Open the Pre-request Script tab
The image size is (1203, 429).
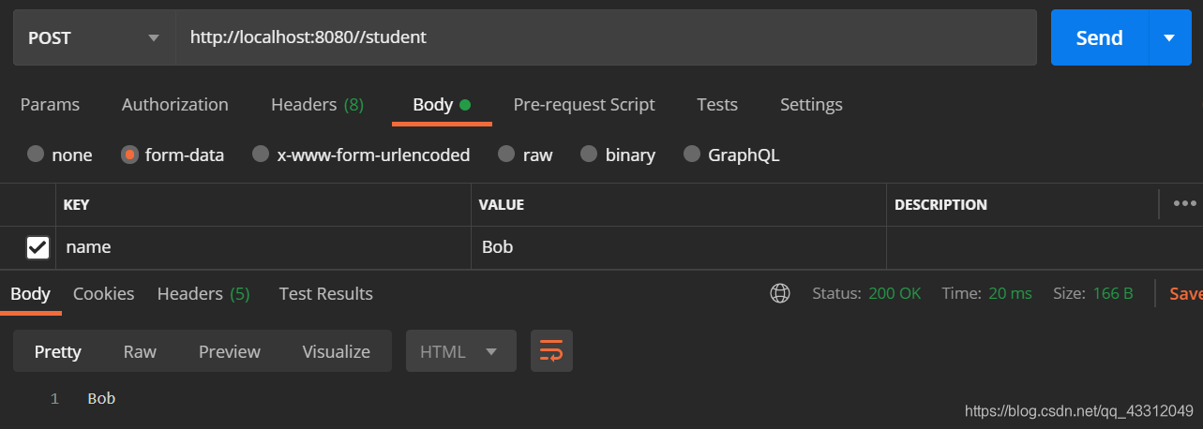click(583, 104)
